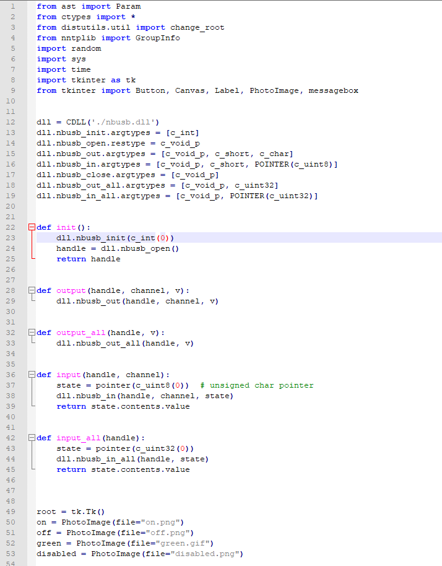Click 'dll.nbusb_open.restype' on line 14
Image resolution: width=442 pixels, height=566 pixels.
coord(91,143)
